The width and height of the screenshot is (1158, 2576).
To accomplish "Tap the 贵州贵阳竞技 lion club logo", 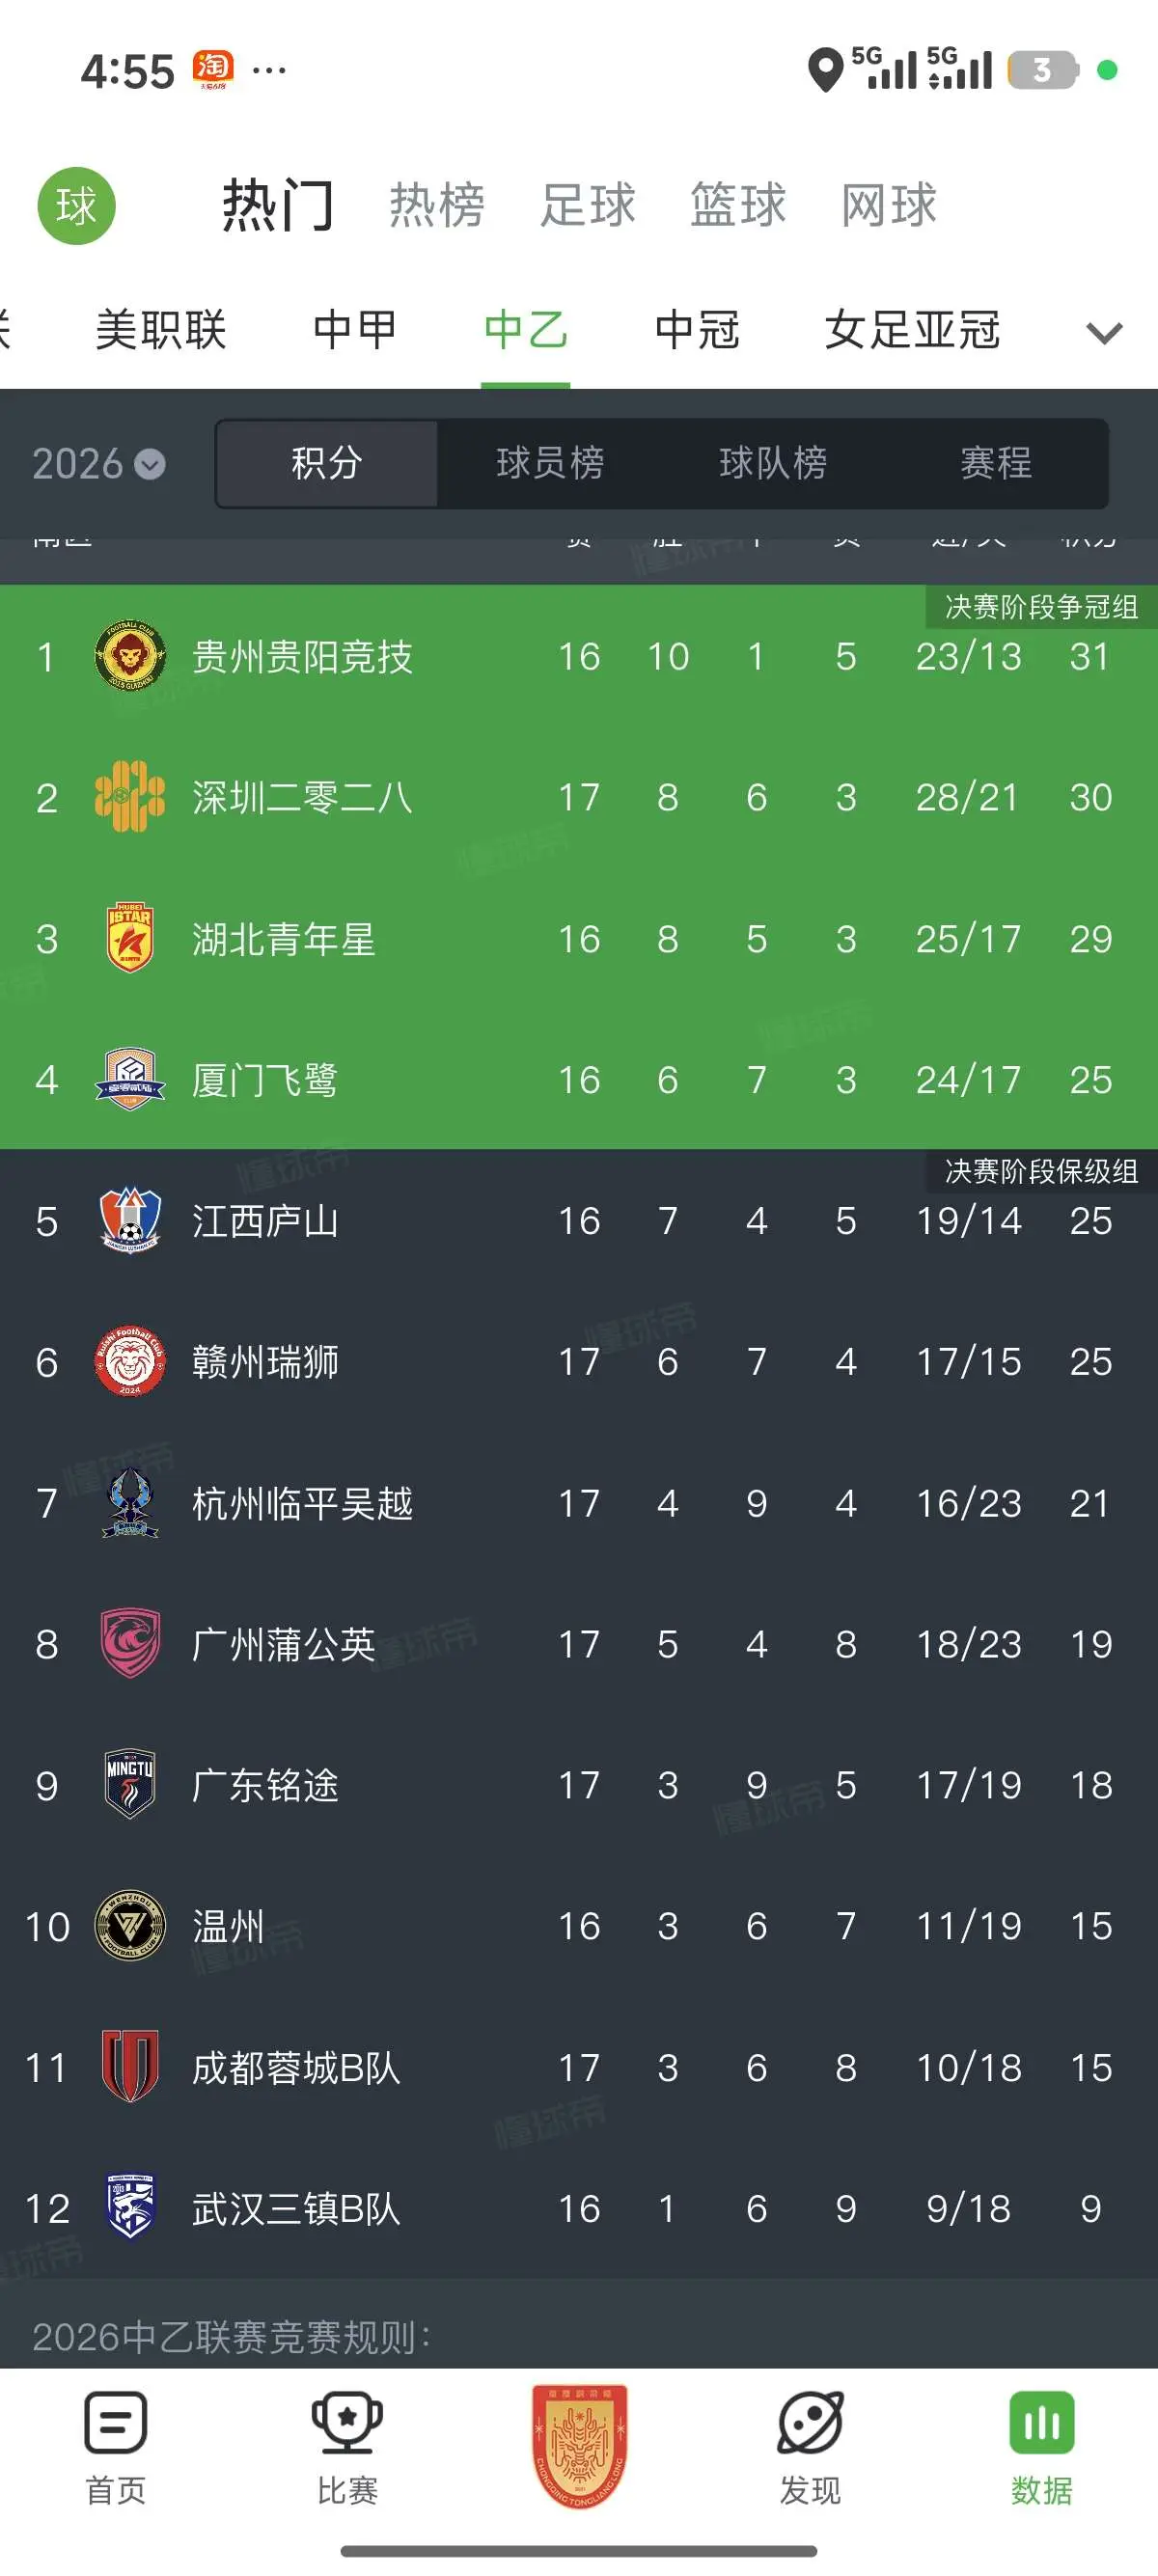I will [130, 656].
